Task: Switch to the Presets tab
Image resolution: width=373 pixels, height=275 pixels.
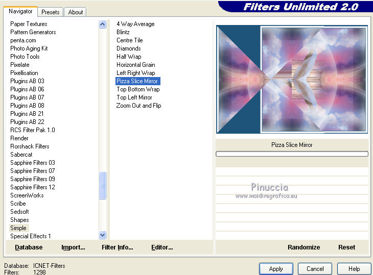Action: (x=50, y=12)
